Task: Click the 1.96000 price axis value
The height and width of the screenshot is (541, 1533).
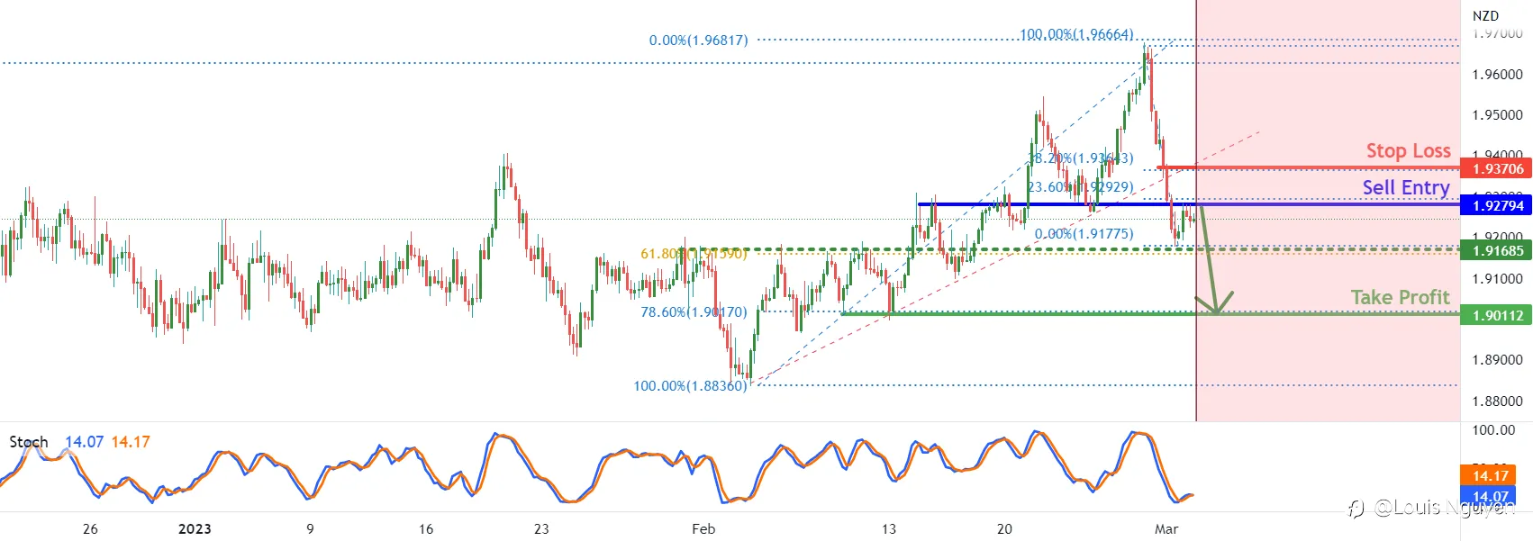Action: pos(1497,75)
